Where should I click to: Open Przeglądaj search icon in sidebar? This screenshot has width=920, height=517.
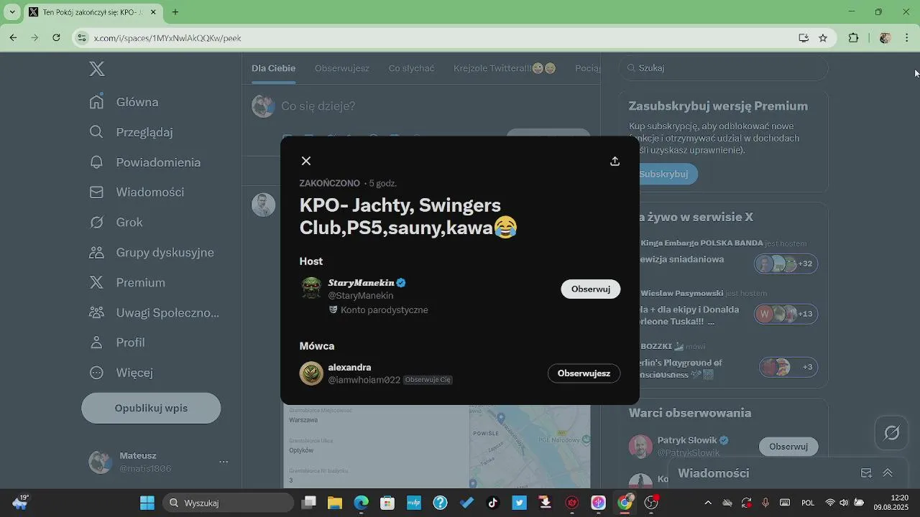tap(97, 132)
